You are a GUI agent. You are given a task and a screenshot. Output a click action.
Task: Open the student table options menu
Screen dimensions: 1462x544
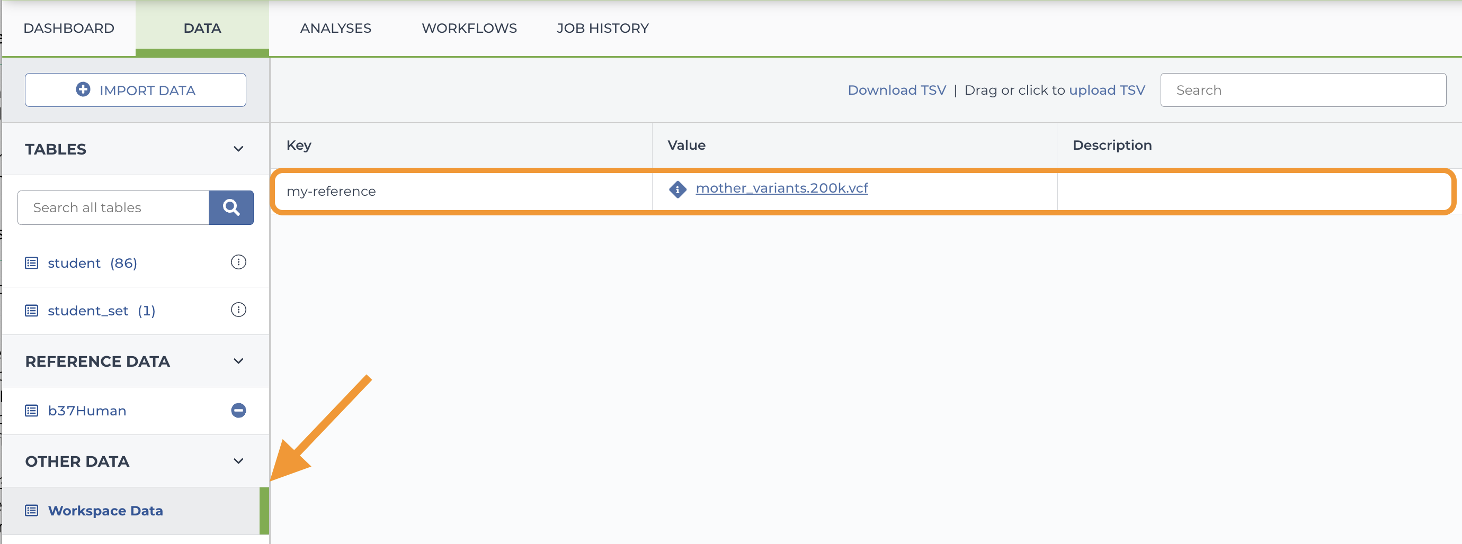point(238,262)
